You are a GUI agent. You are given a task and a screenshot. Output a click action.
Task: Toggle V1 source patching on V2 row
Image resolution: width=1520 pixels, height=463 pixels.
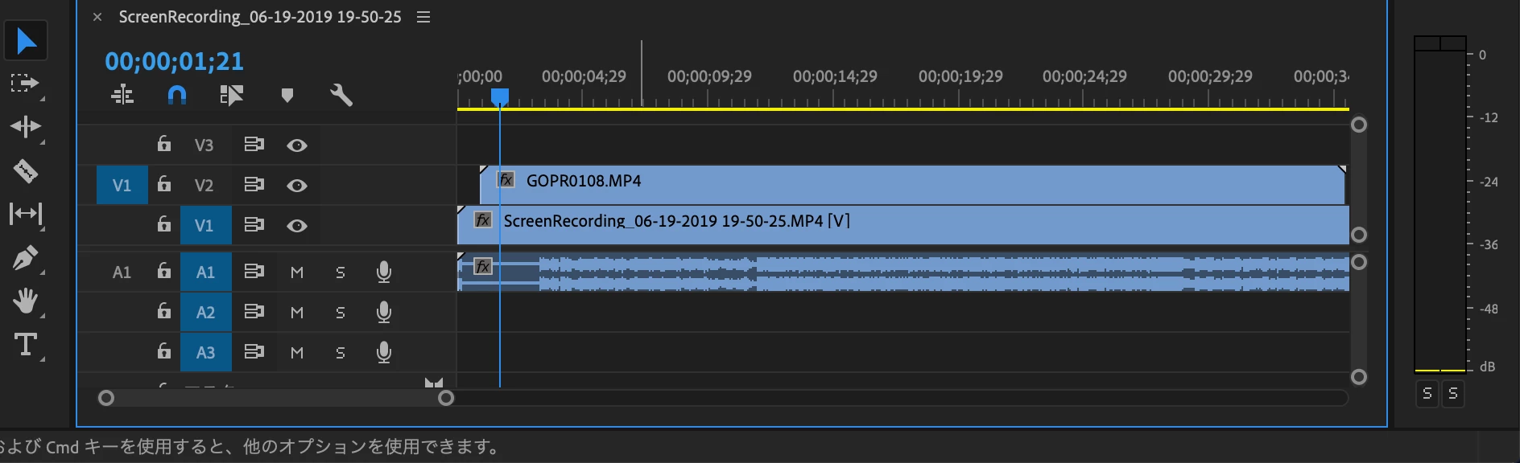coord(122,186)
